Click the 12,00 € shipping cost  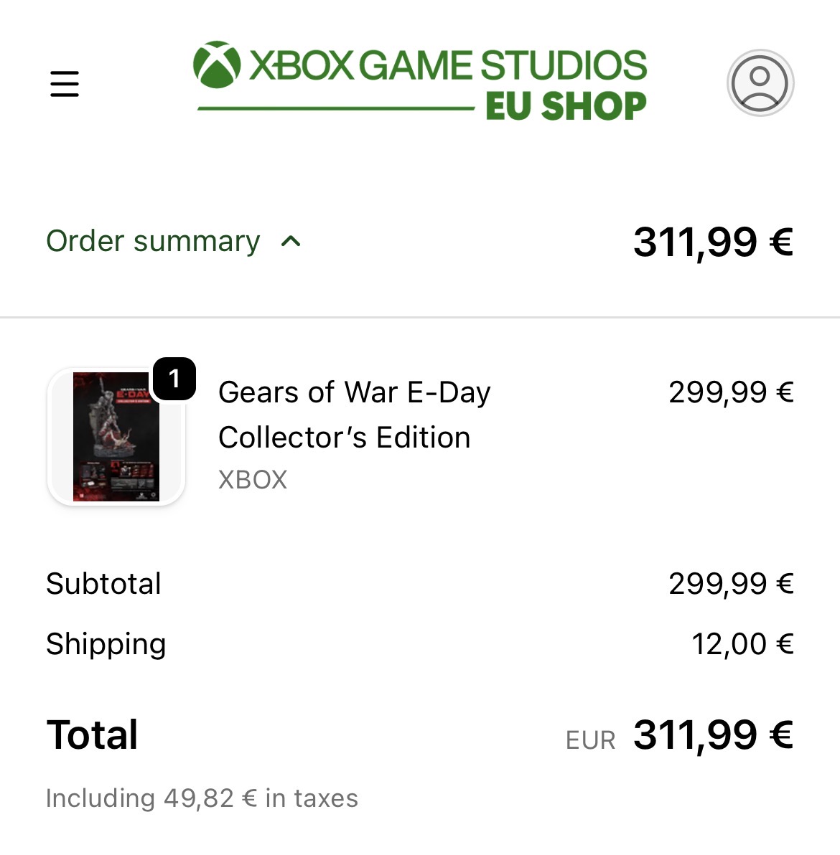[x=742, y=644]
